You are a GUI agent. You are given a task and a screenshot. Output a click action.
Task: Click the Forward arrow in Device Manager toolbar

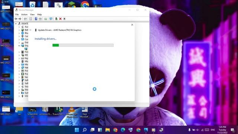coord(20,19)
